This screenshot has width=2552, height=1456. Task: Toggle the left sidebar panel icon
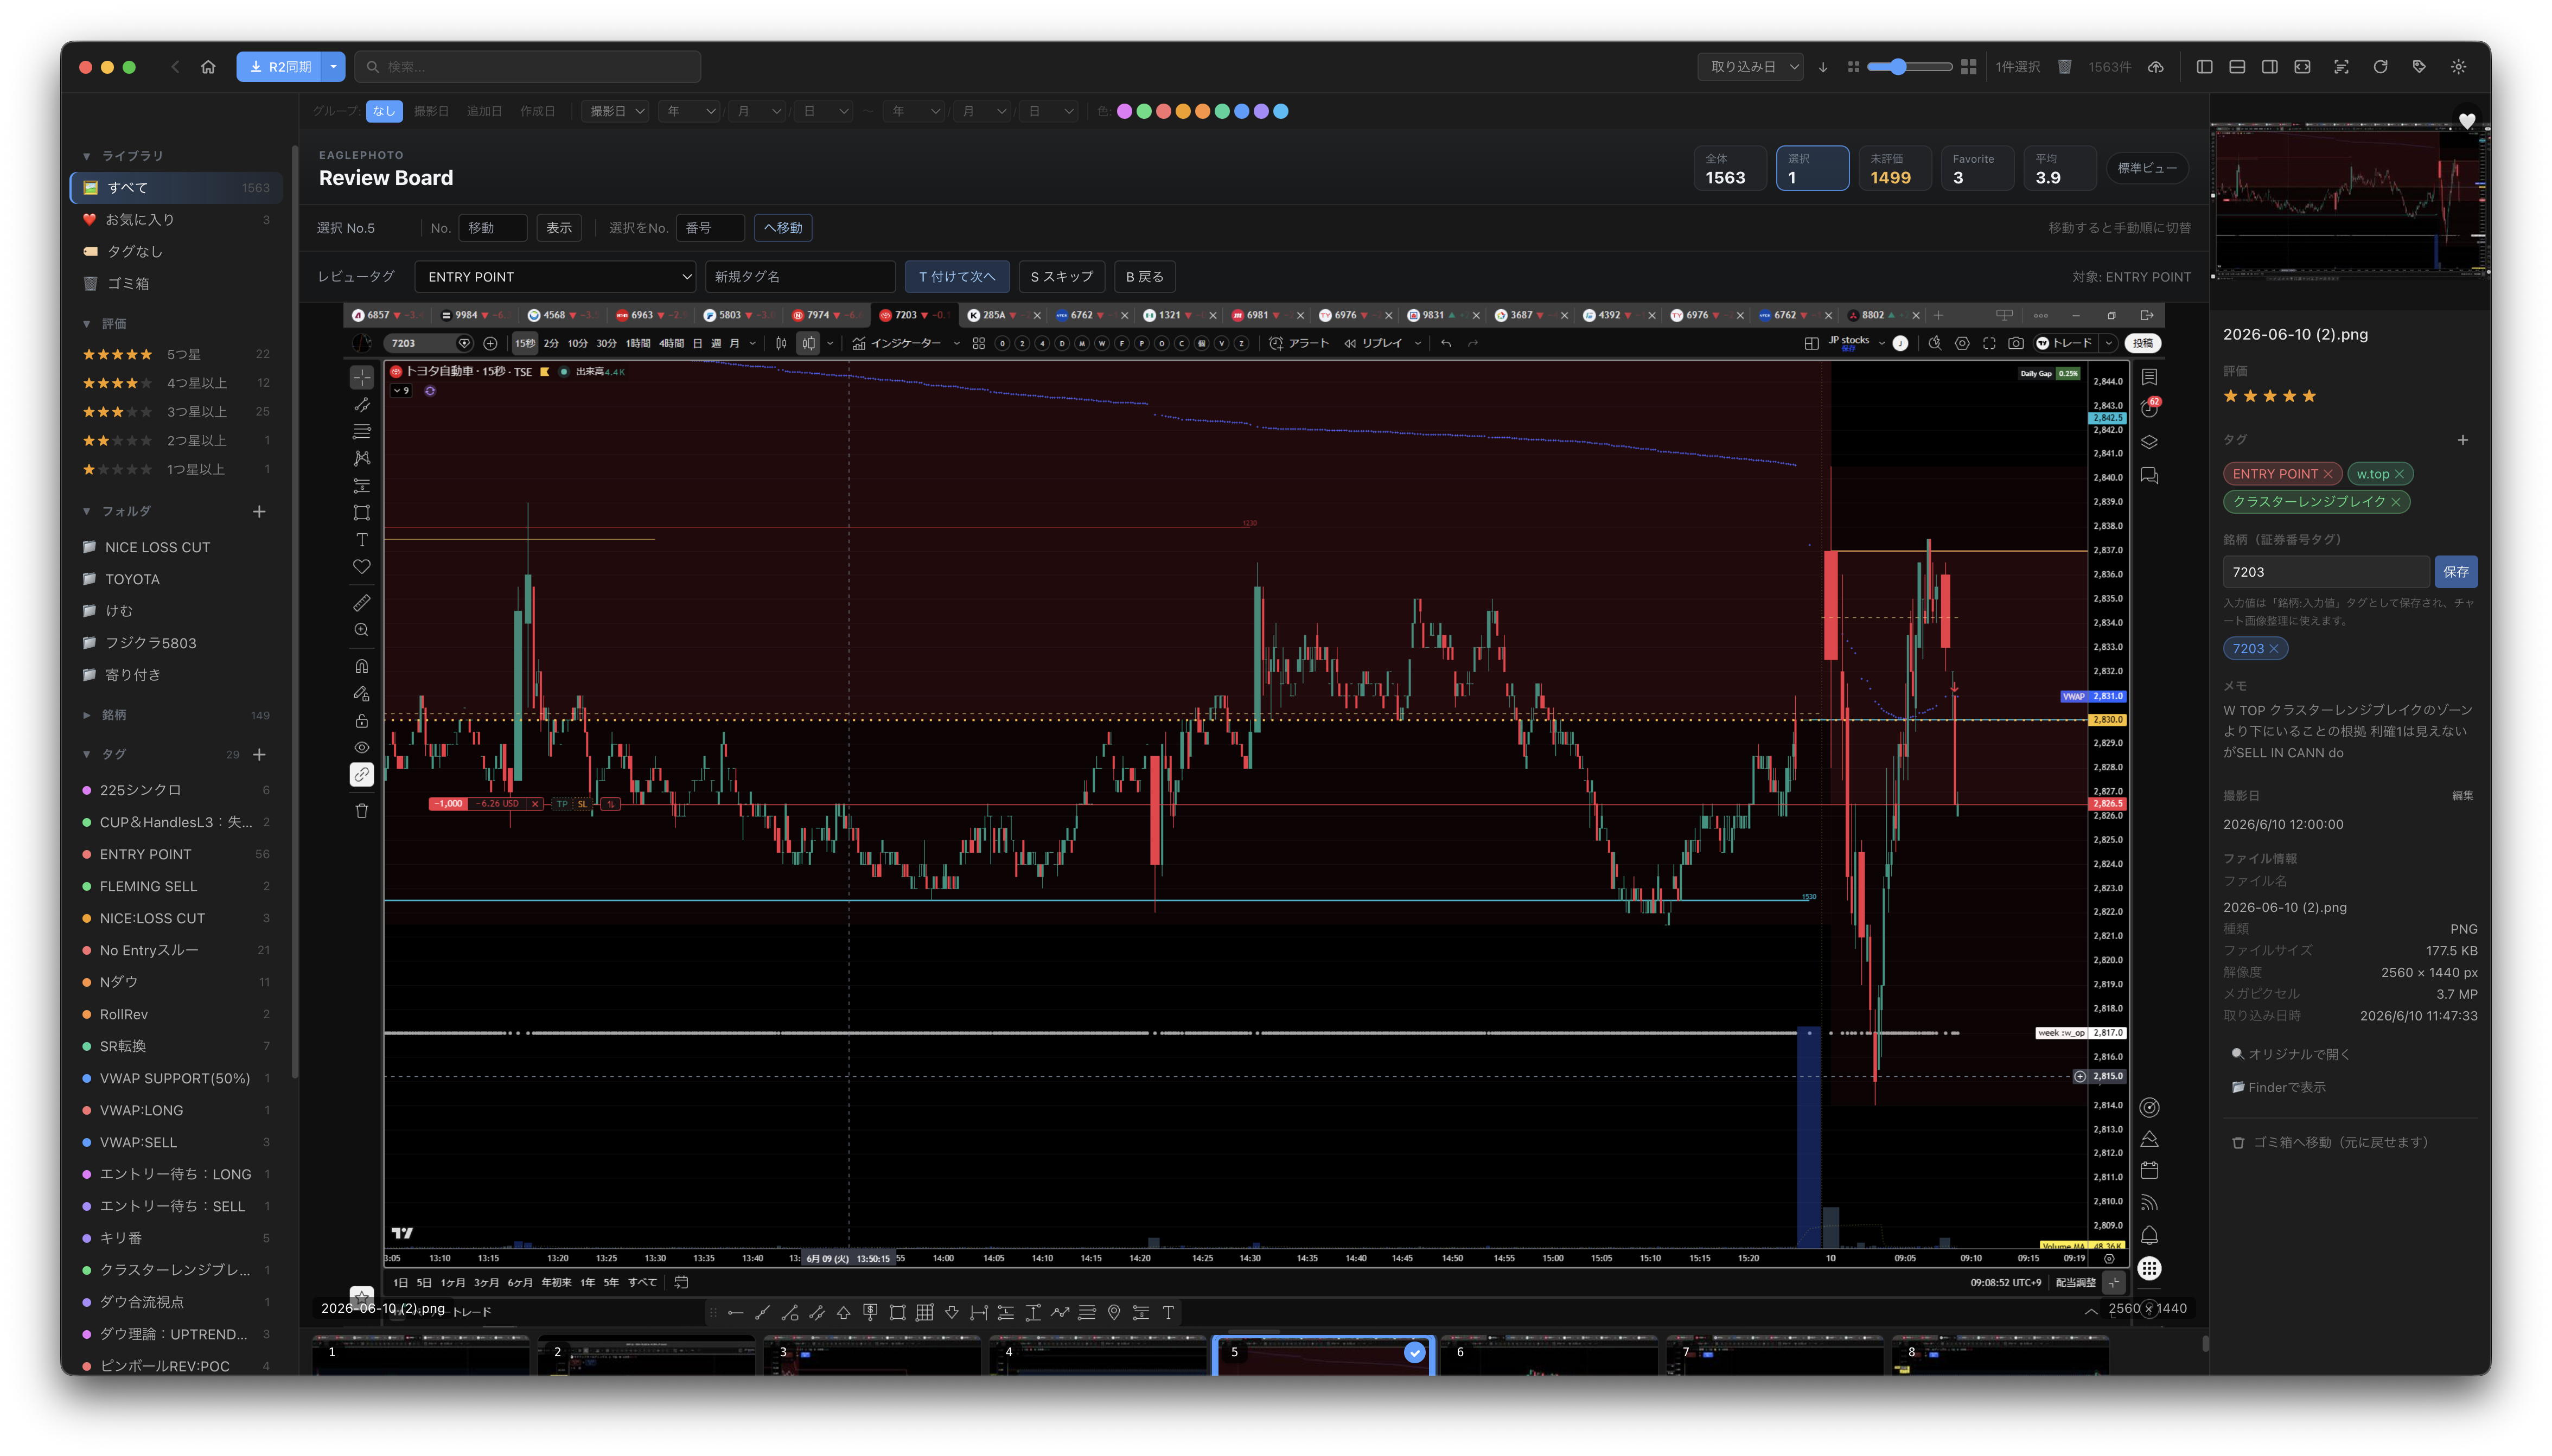point(2204,67)
